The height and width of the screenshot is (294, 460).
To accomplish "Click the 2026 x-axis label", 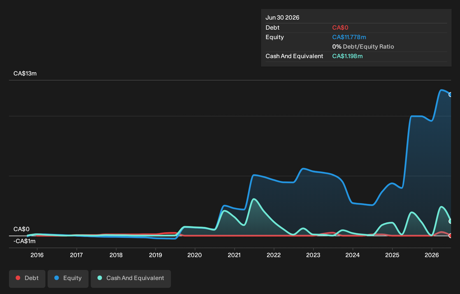I will click(x=432, y=255).
